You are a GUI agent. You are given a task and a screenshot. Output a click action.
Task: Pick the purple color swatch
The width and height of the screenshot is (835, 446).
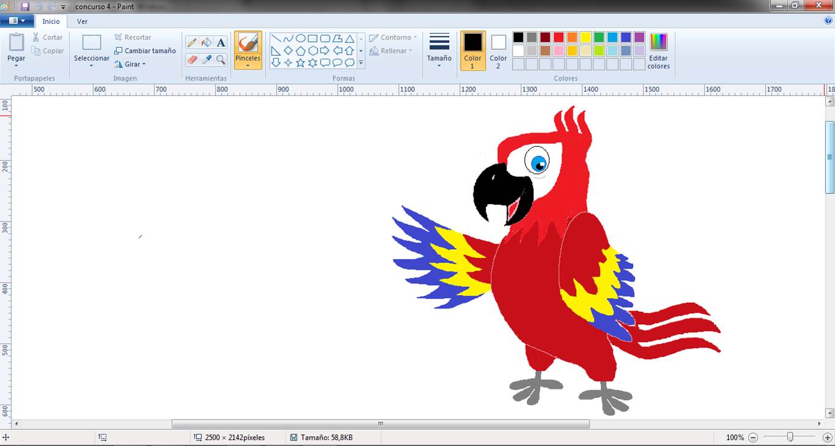tap(639, 37)
